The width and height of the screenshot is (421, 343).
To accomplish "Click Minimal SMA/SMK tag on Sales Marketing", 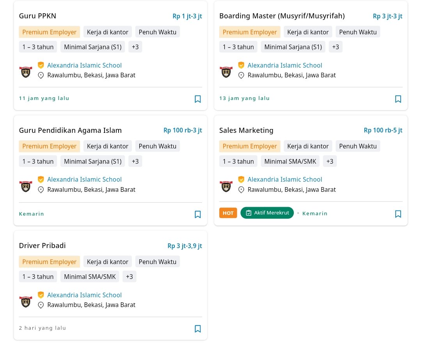I will click(x=290, y=161).
